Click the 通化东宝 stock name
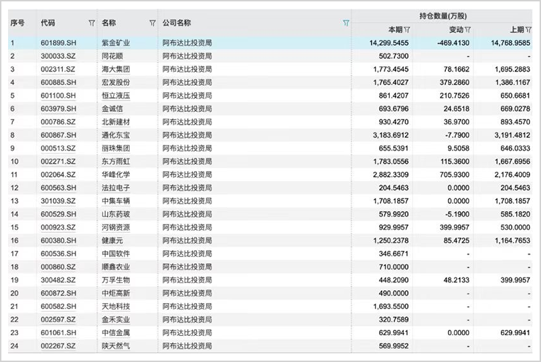This screenshot has height=362, width=541. 116,135
